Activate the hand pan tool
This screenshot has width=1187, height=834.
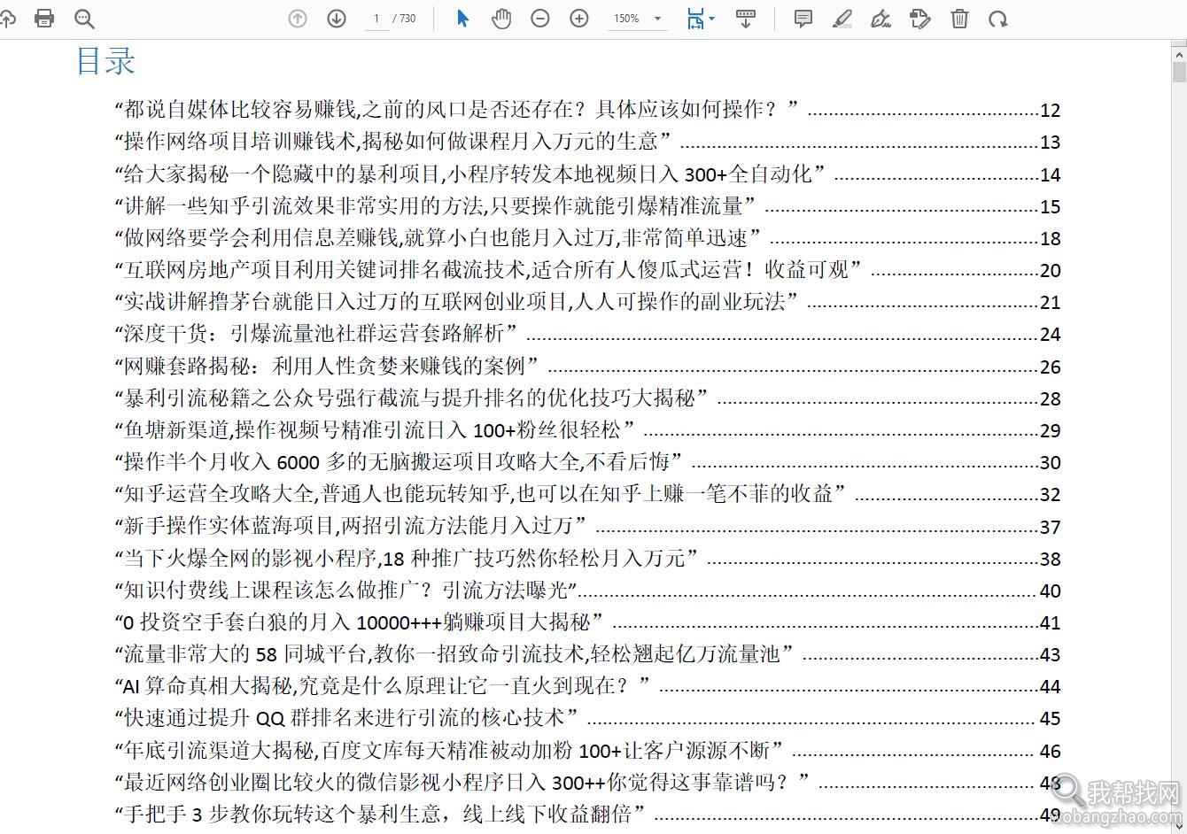[x=501, y=18]
